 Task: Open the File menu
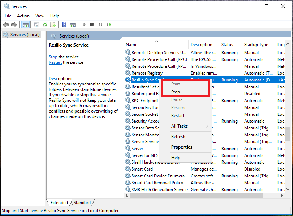8,16
